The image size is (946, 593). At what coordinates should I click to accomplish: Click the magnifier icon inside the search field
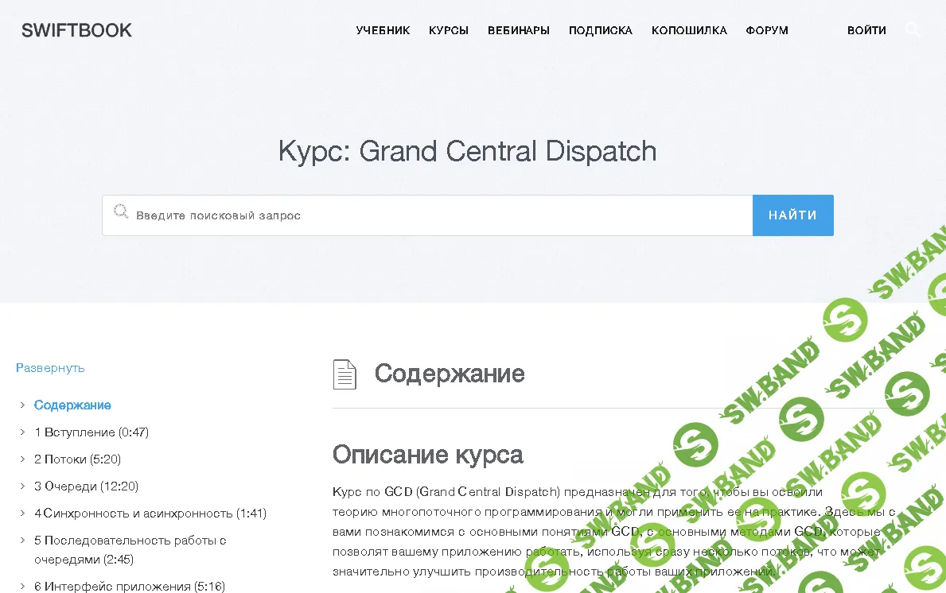click(121, 211)
